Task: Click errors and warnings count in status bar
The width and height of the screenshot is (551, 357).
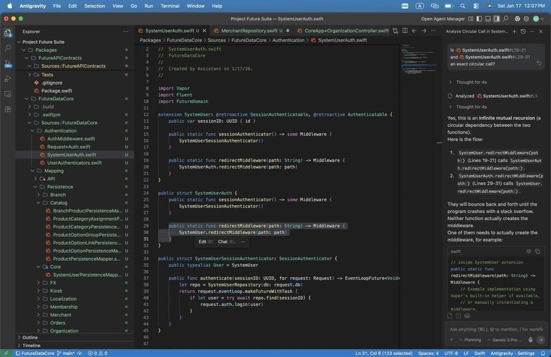Action: point(97,353)
